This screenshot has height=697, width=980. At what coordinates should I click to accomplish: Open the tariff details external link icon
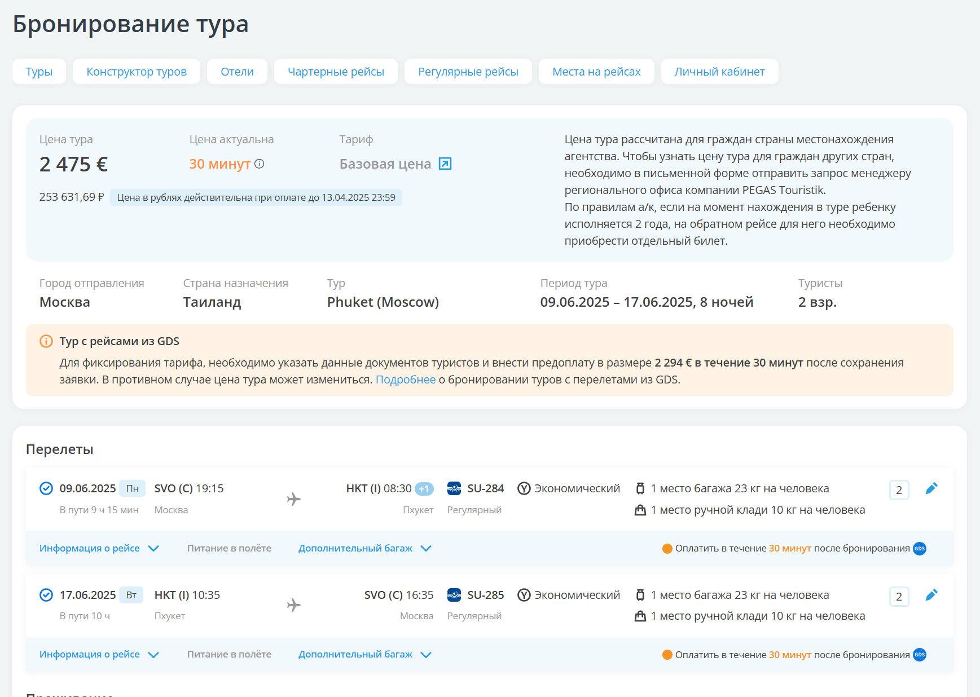[x=445, y=164]
